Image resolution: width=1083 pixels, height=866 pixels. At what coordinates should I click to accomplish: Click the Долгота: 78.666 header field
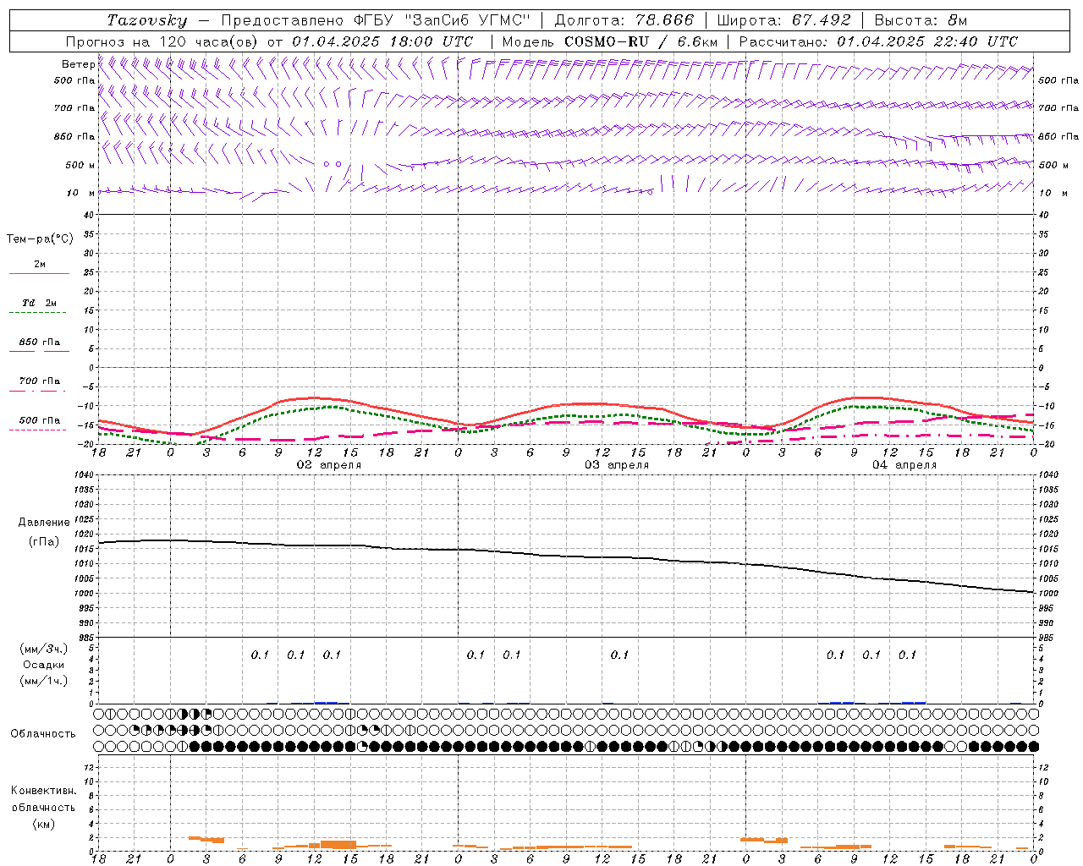pos(624,20)
